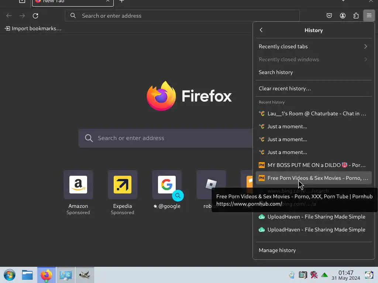Open a new tab with the plus button
378x283 pixels.
tap(122, 1)
